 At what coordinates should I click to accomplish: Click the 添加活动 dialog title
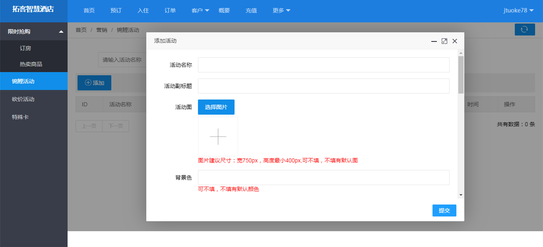click(x=165, y=41)
